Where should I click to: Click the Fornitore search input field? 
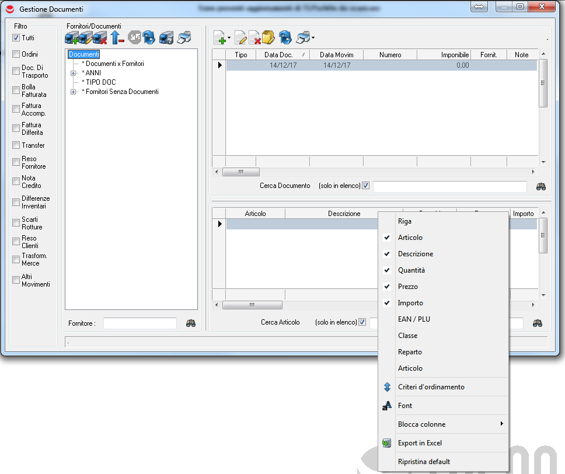click(x=140, y=323)
